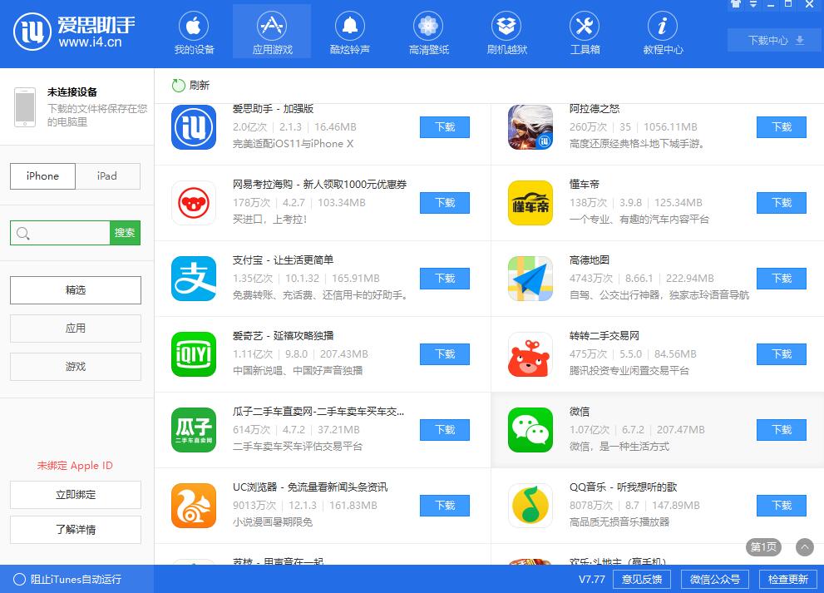Select the 应用 category

pos(76,329)
